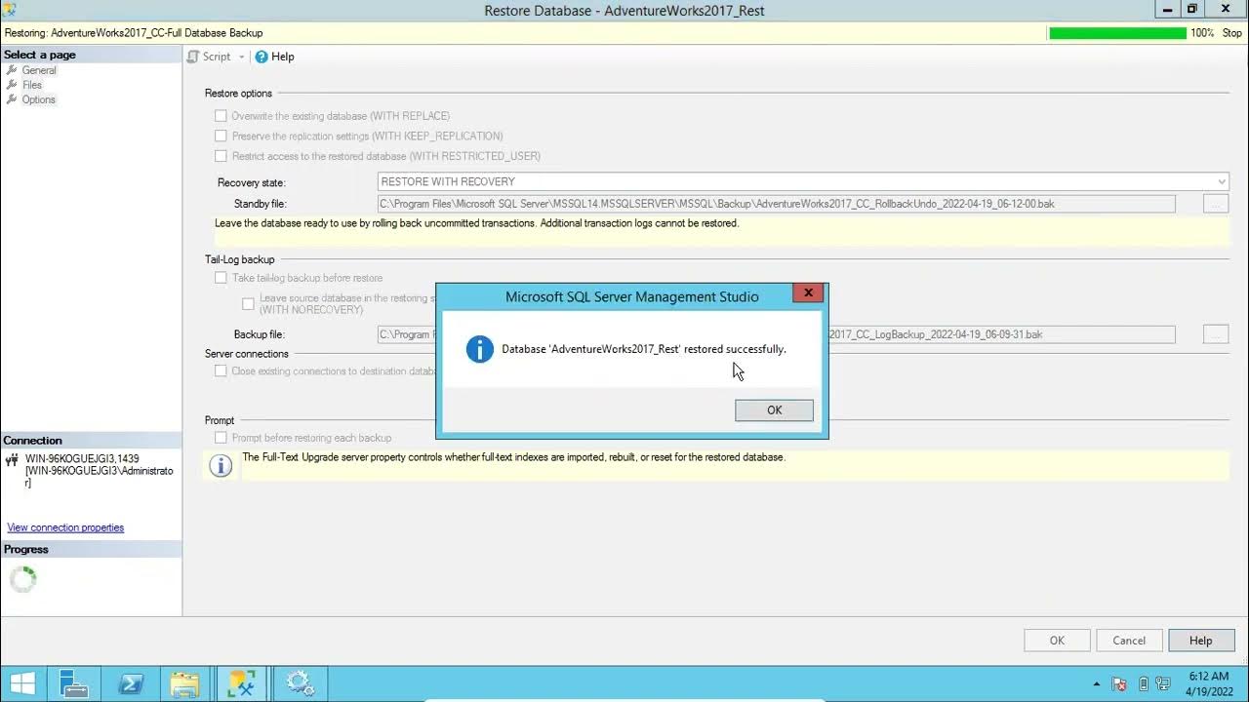Browse for the Standby file
Image resolution: width=1249 pixels, height=702 pixels.
[1216, 204]
